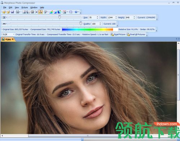180x141 pixels.
Task: Select the 4.jpg document tab
Action: 8,39
